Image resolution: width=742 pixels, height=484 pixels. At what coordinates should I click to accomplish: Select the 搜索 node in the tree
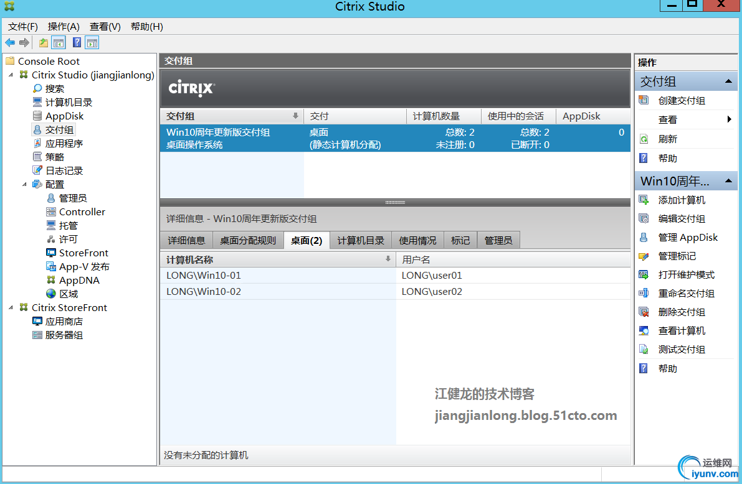coord(54,88)
